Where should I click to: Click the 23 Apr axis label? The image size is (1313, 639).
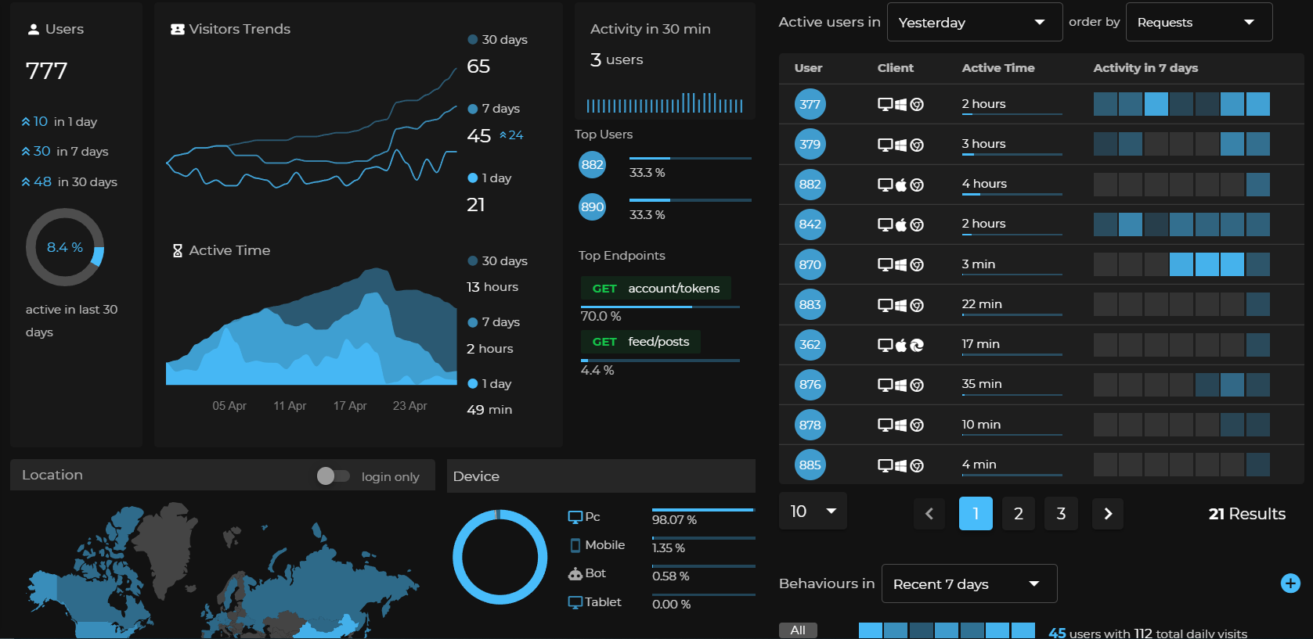coord(409,406)
